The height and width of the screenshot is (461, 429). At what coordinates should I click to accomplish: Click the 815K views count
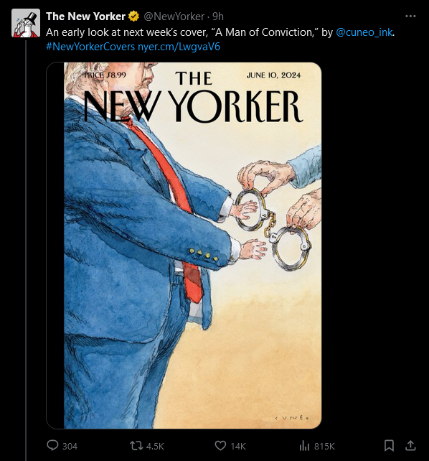(x=324, y=447)
